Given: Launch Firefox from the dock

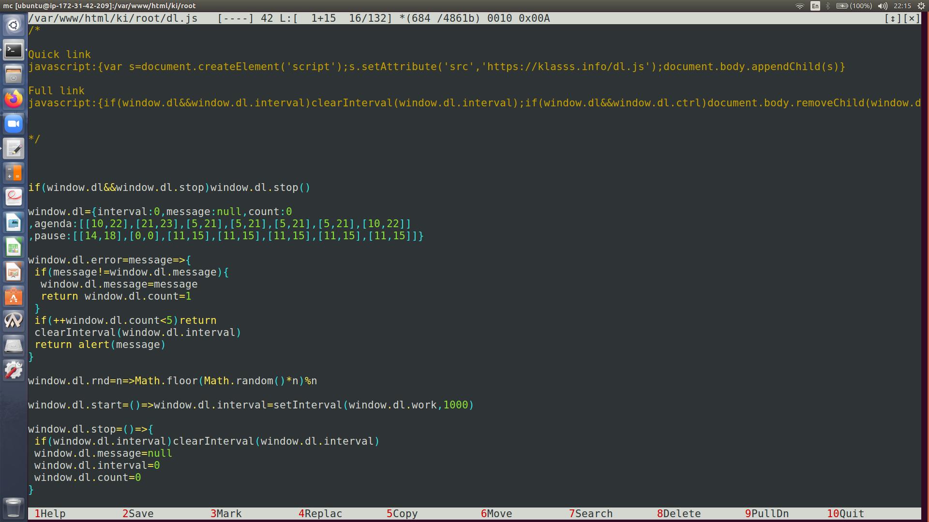Looking at the screenshot, I should (14, 99).
